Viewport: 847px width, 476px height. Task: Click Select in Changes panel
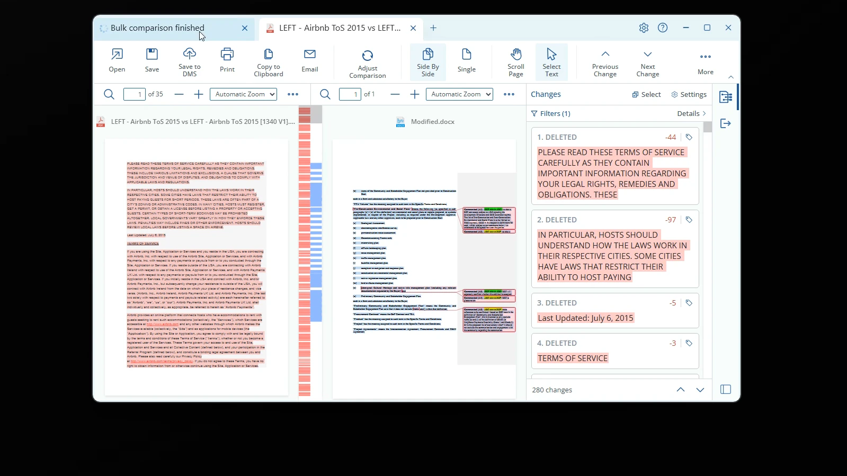pos(646,94)
